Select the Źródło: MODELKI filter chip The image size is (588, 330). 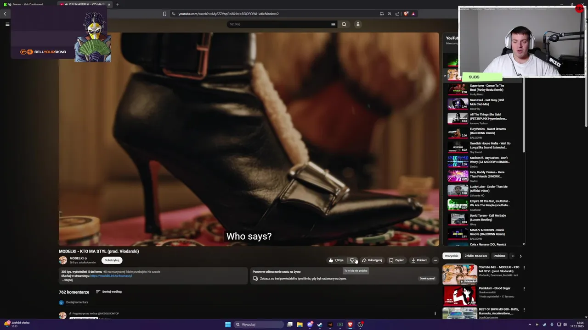click(x=476, y=256)
